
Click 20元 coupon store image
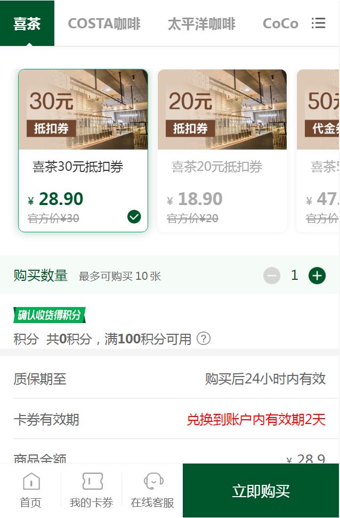point(222,109)
